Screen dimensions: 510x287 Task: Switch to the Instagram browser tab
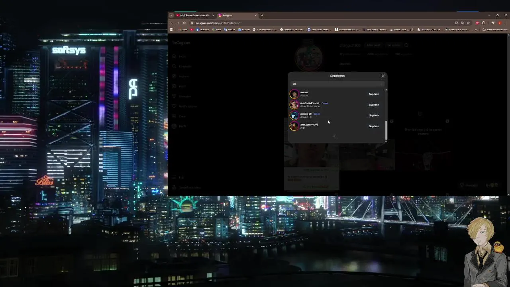(237, 15)
